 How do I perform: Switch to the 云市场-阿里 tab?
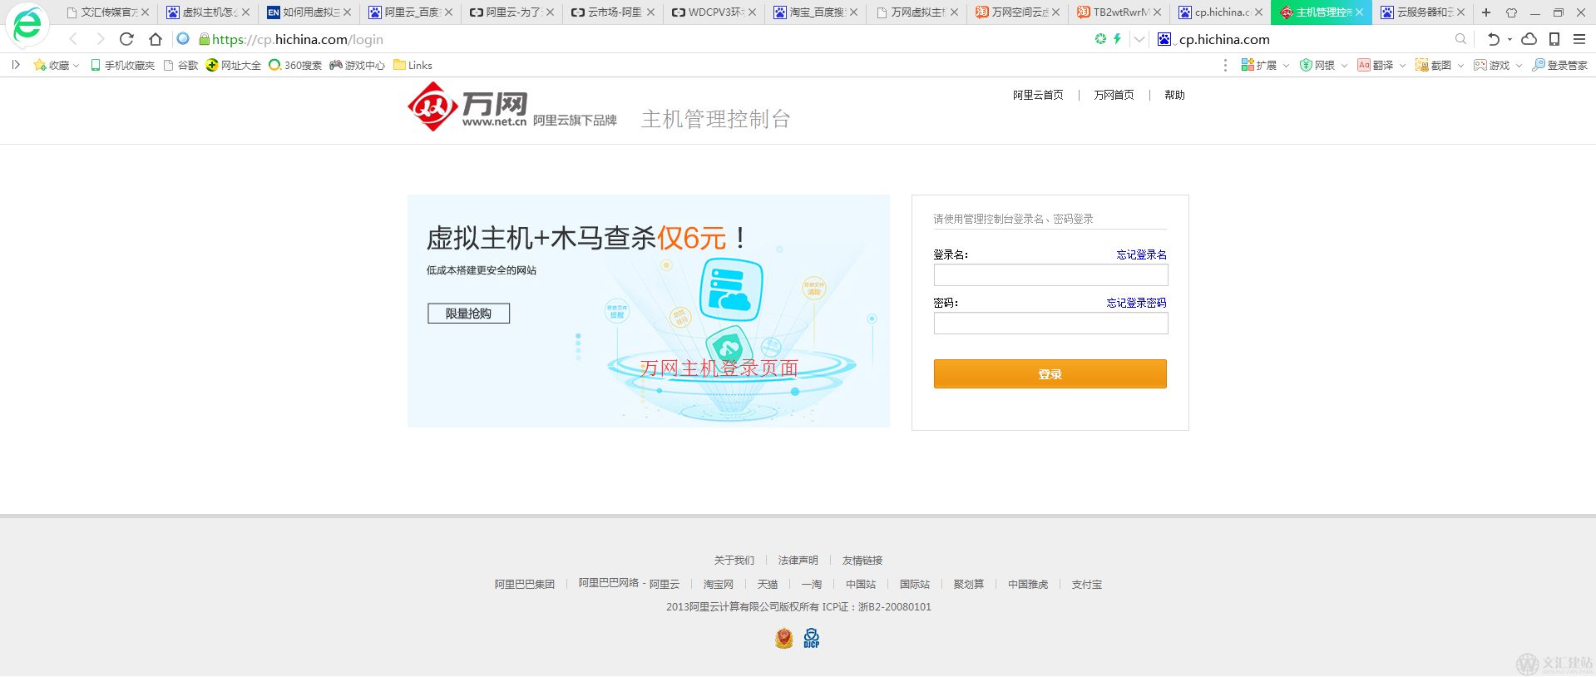612,12
